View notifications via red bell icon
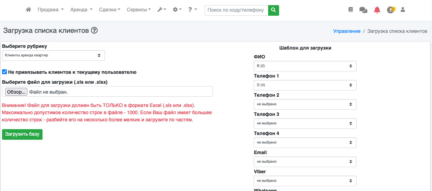 (377, 10)
